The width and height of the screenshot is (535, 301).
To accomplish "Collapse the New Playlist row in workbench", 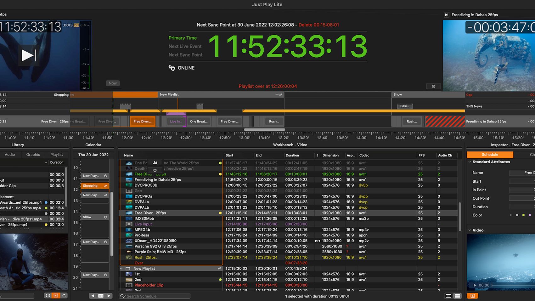I will (x=121, y=269).
